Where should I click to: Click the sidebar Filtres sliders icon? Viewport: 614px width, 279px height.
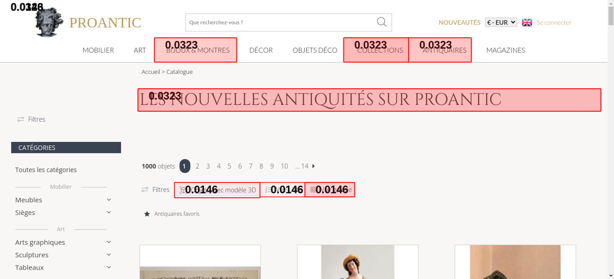pos(21,119)
